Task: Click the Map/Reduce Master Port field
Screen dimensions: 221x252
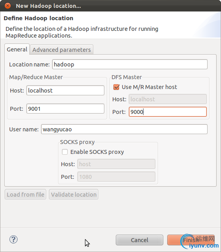Action: pos(65,109)
